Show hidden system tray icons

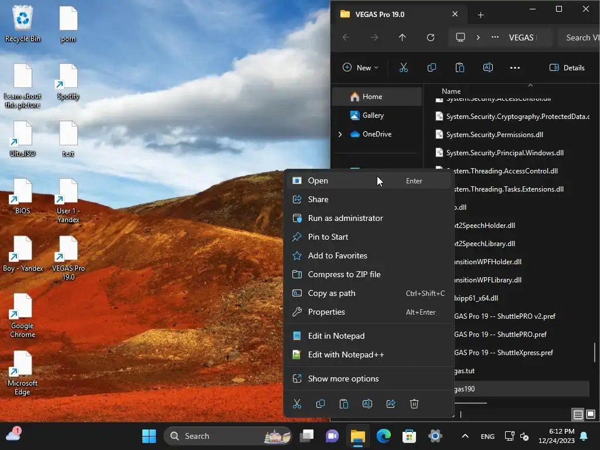pyautogui.click(x=465, y=436)
